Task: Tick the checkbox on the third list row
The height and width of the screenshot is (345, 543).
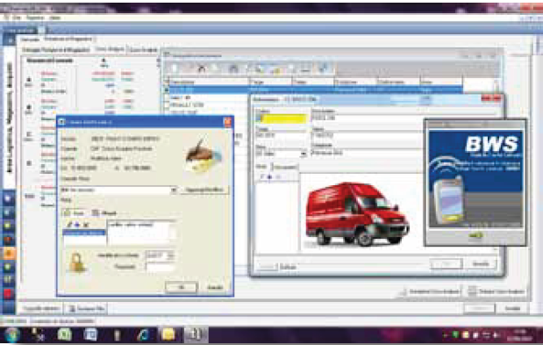Action: [167, 105]
